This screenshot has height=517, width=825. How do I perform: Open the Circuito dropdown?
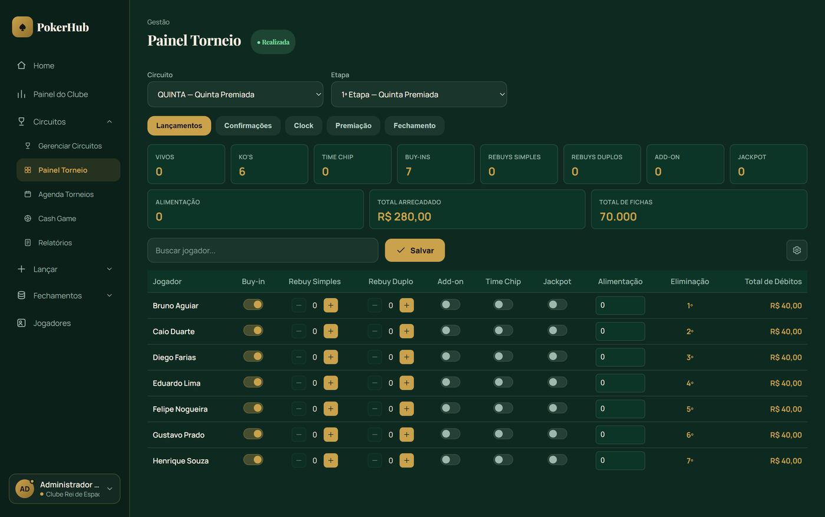[x=235, y=94]
